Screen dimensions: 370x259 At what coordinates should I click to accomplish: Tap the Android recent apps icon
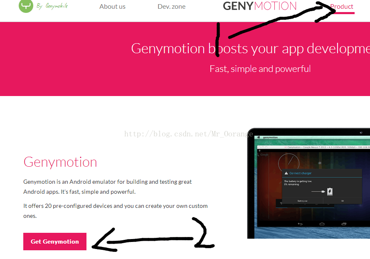pyautogui.click(x=344, y=224)
